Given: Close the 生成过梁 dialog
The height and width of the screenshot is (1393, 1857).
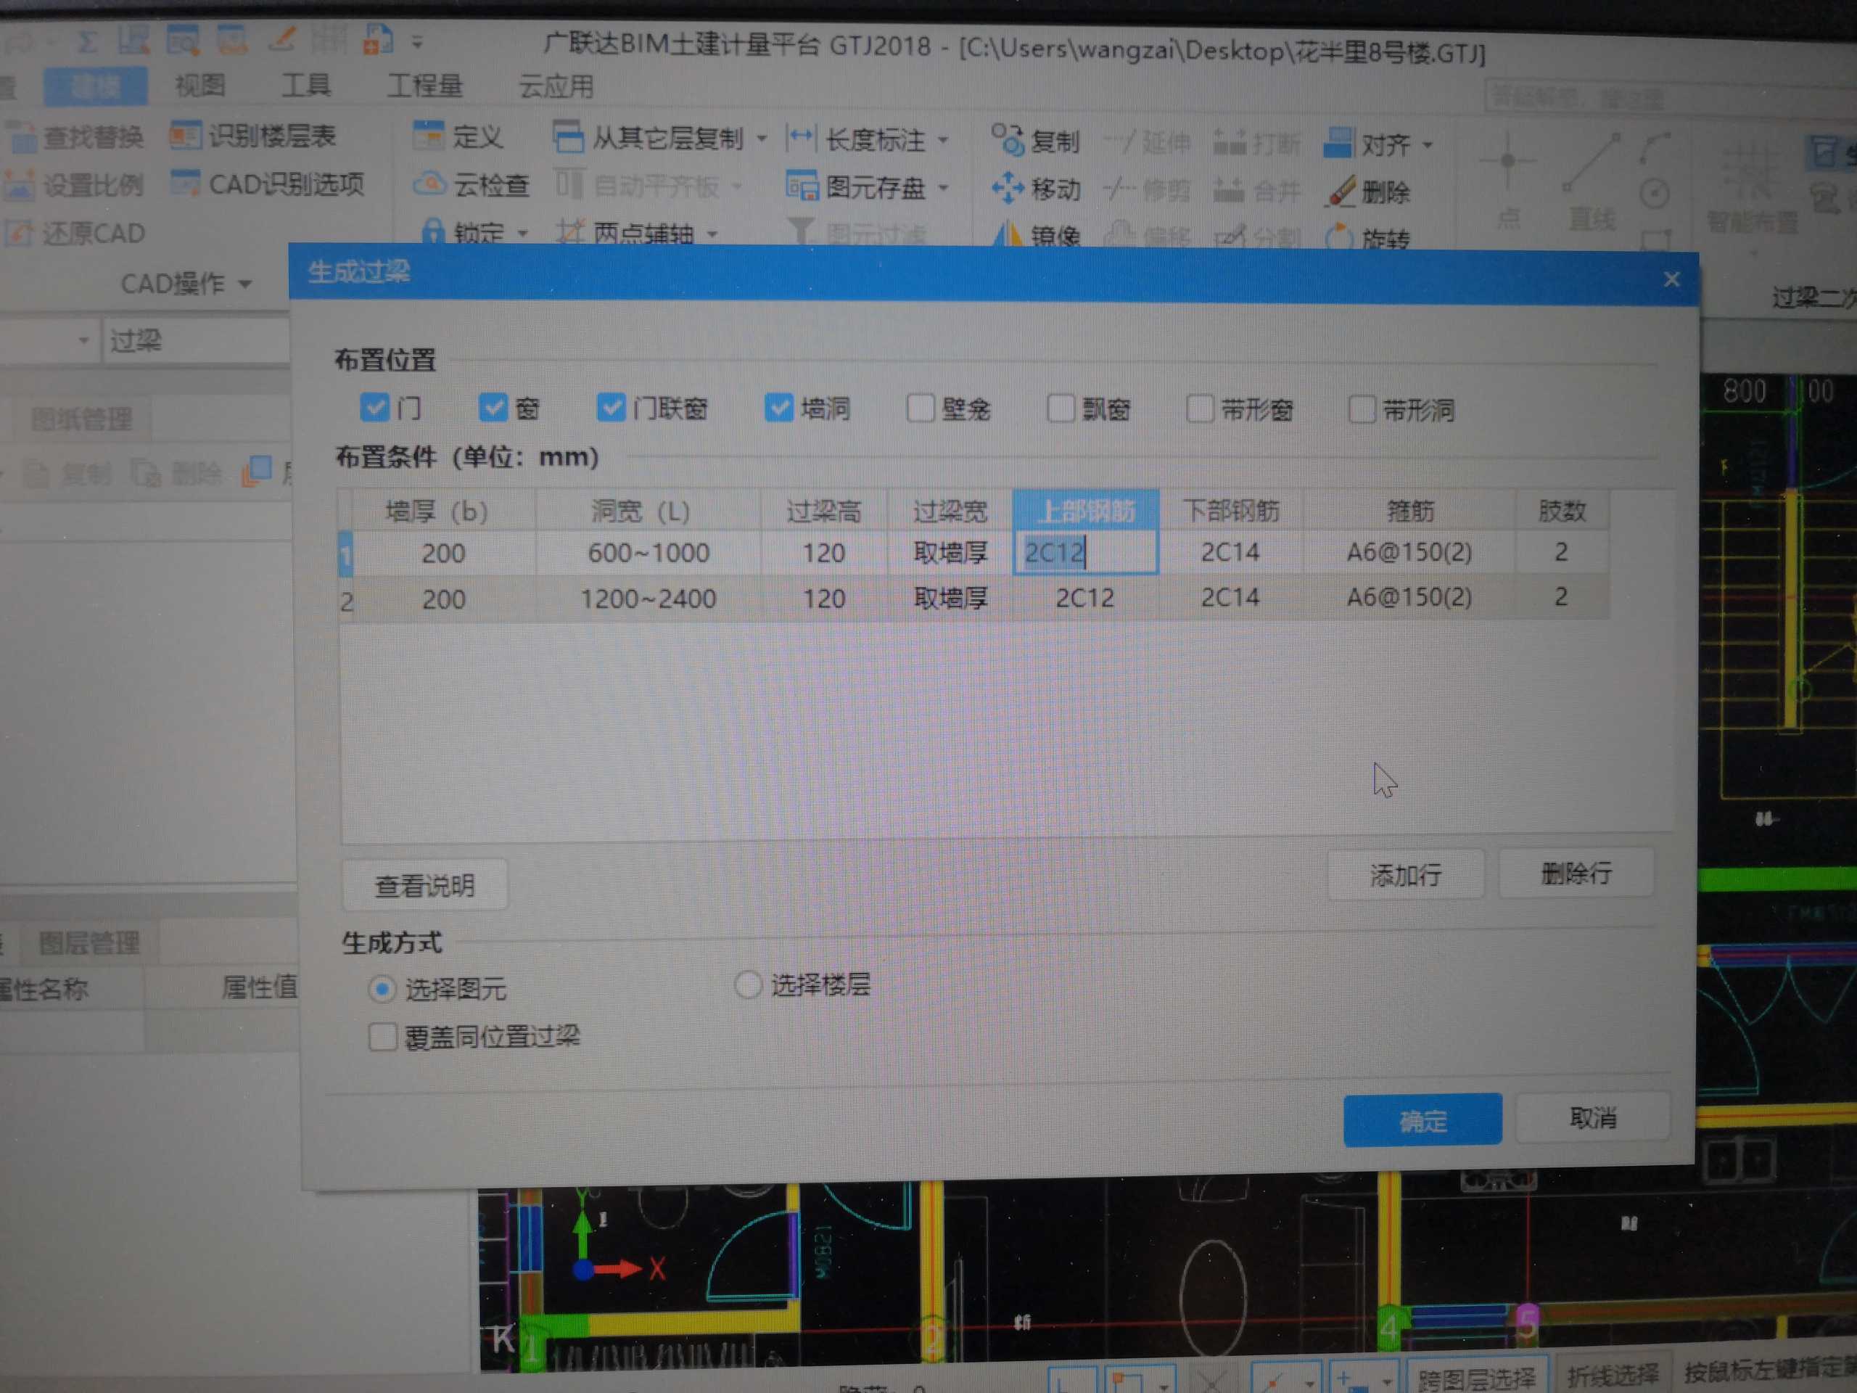Looking at the screenshot, I should click(1671, 279).
